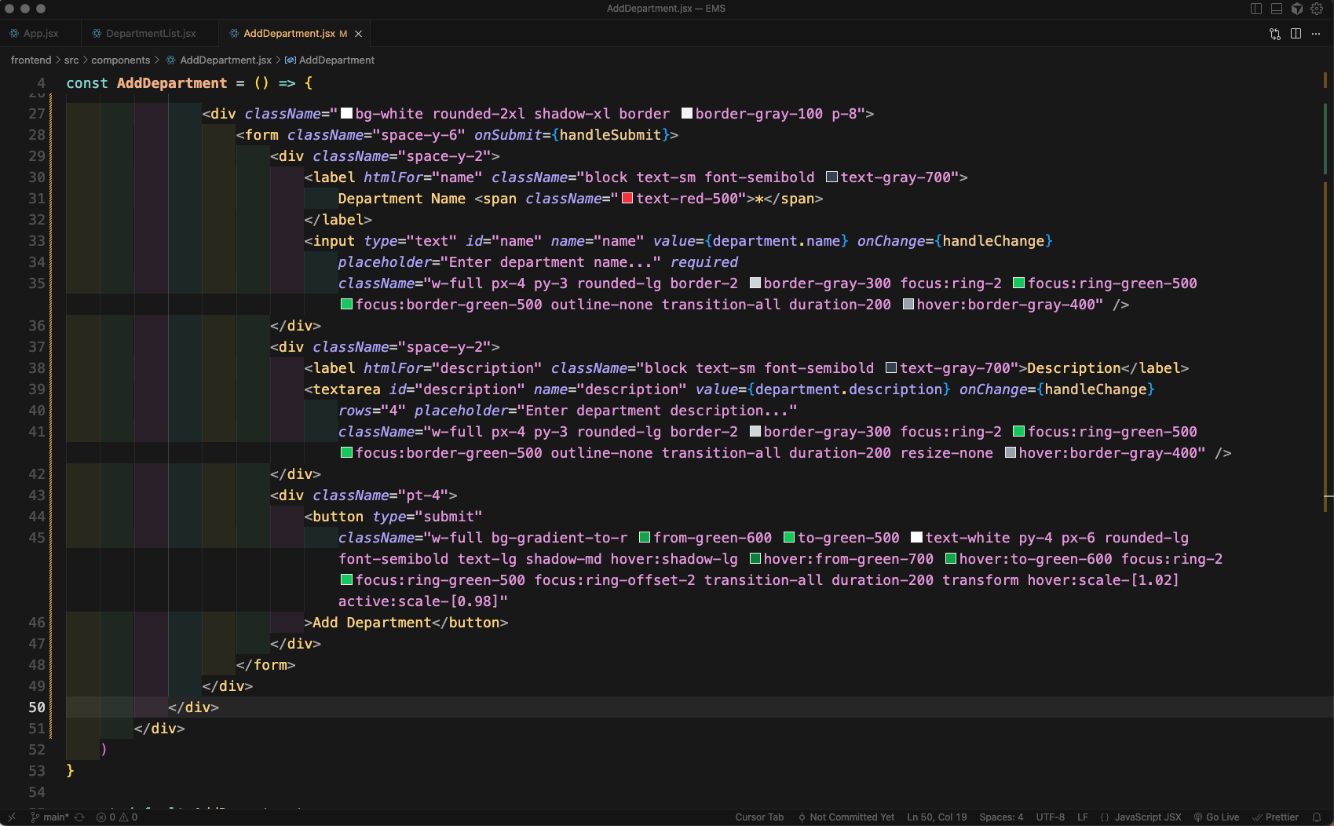Click line number 50 in the gutter
Screen dimensions: 1334x826
point(37,707)
